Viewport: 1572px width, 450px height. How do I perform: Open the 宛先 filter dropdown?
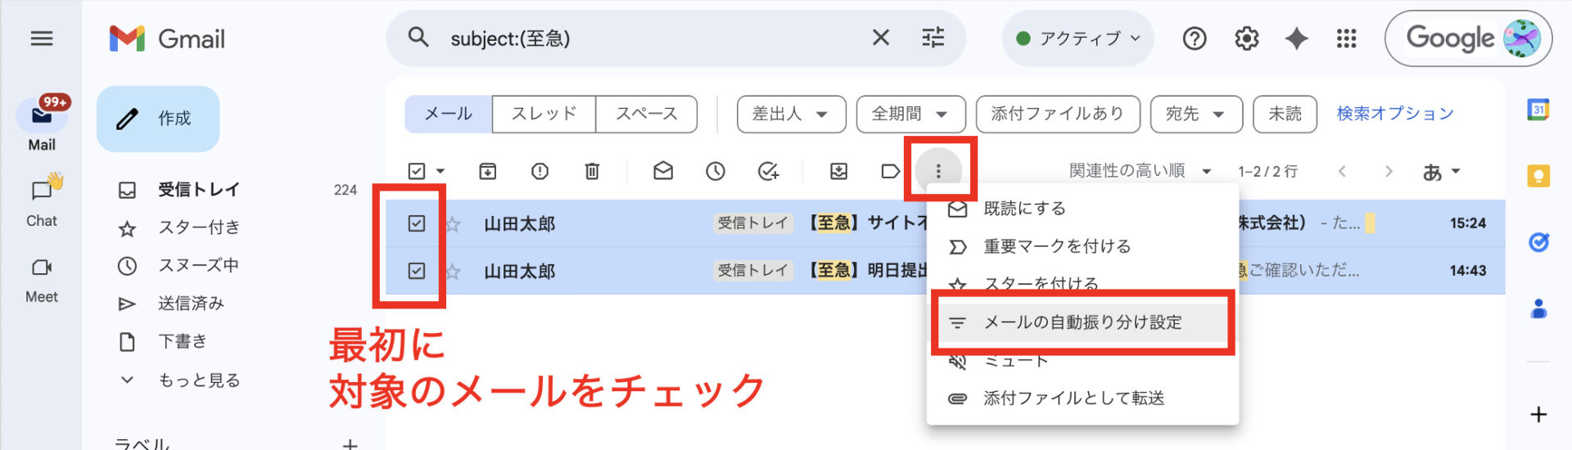tap(1196, 114)
